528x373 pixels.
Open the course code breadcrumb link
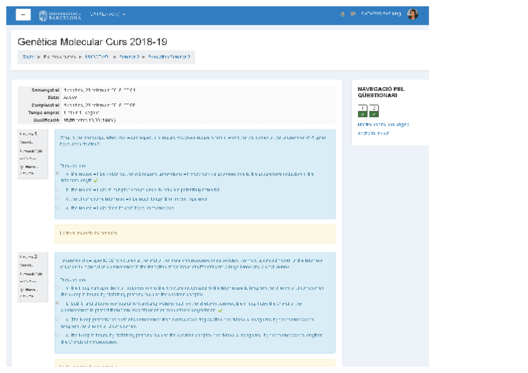(x=97, y=57)
